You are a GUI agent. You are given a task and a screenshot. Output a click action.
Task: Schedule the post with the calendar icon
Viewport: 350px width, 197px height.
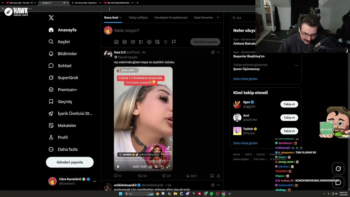(x=157, y=42)
